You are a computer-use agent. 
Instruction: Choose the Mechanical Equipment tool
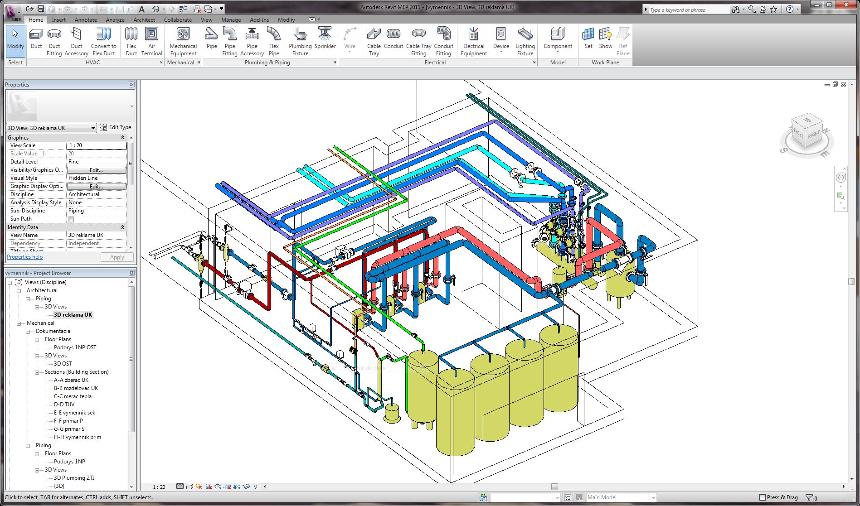pyautogui.click(x=183, y=41)
